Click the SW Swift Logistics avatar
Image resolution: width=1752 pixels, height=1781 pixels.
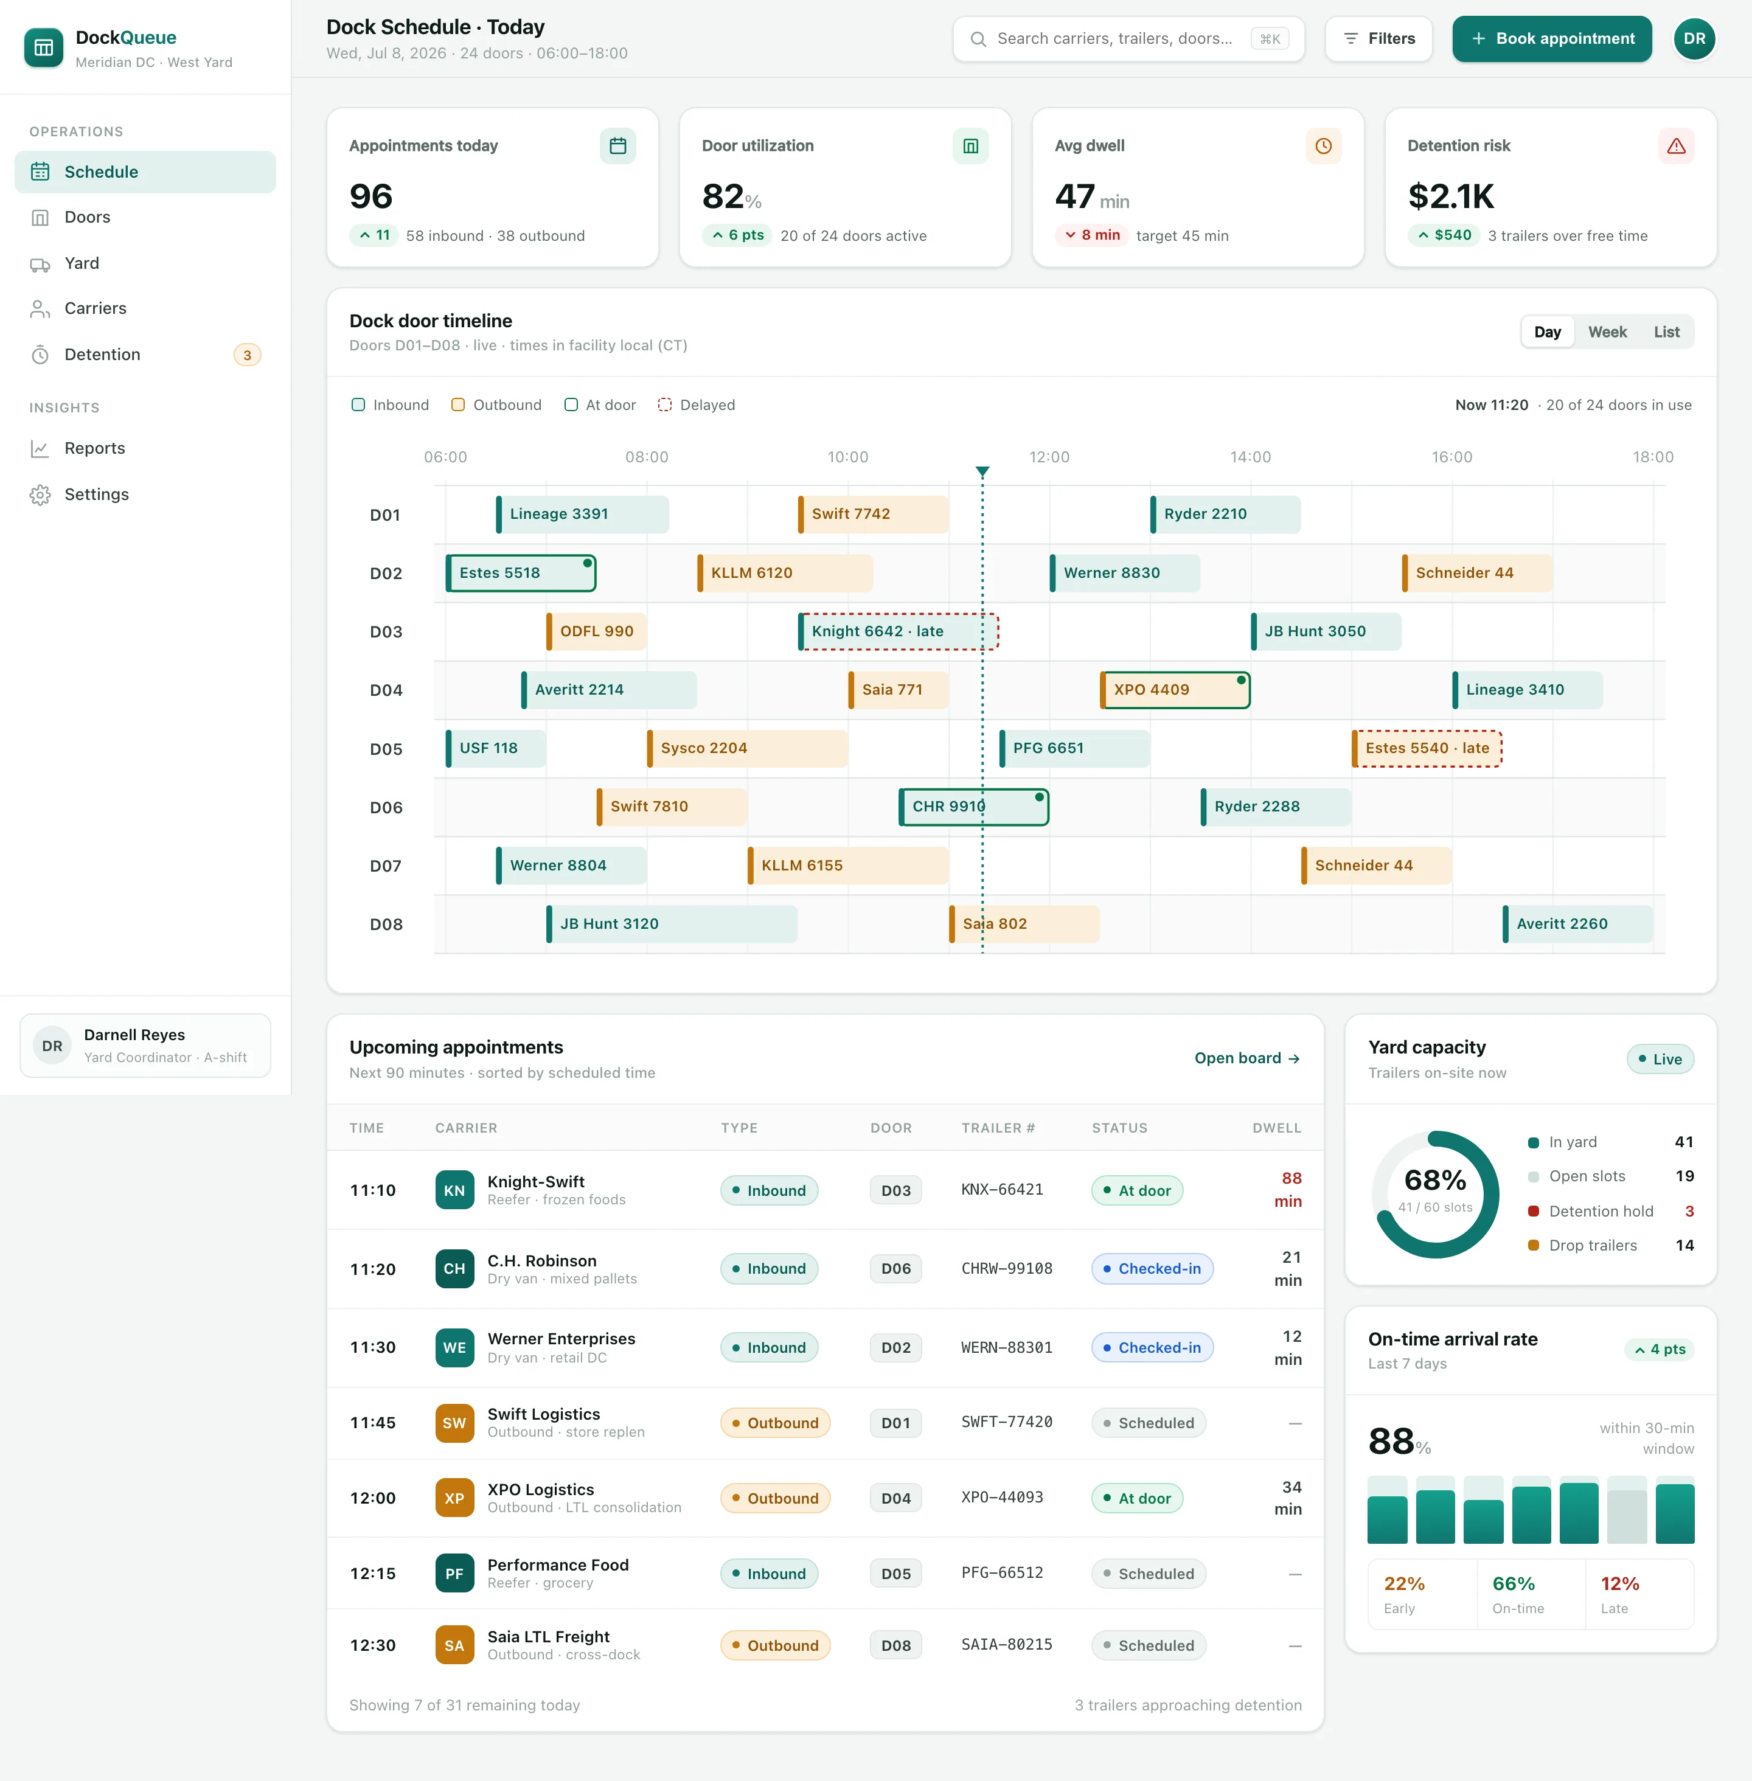click(454, 1423)
